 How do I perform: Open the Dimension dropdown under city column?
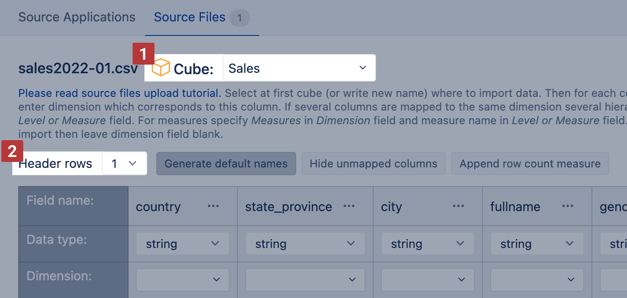427,279
